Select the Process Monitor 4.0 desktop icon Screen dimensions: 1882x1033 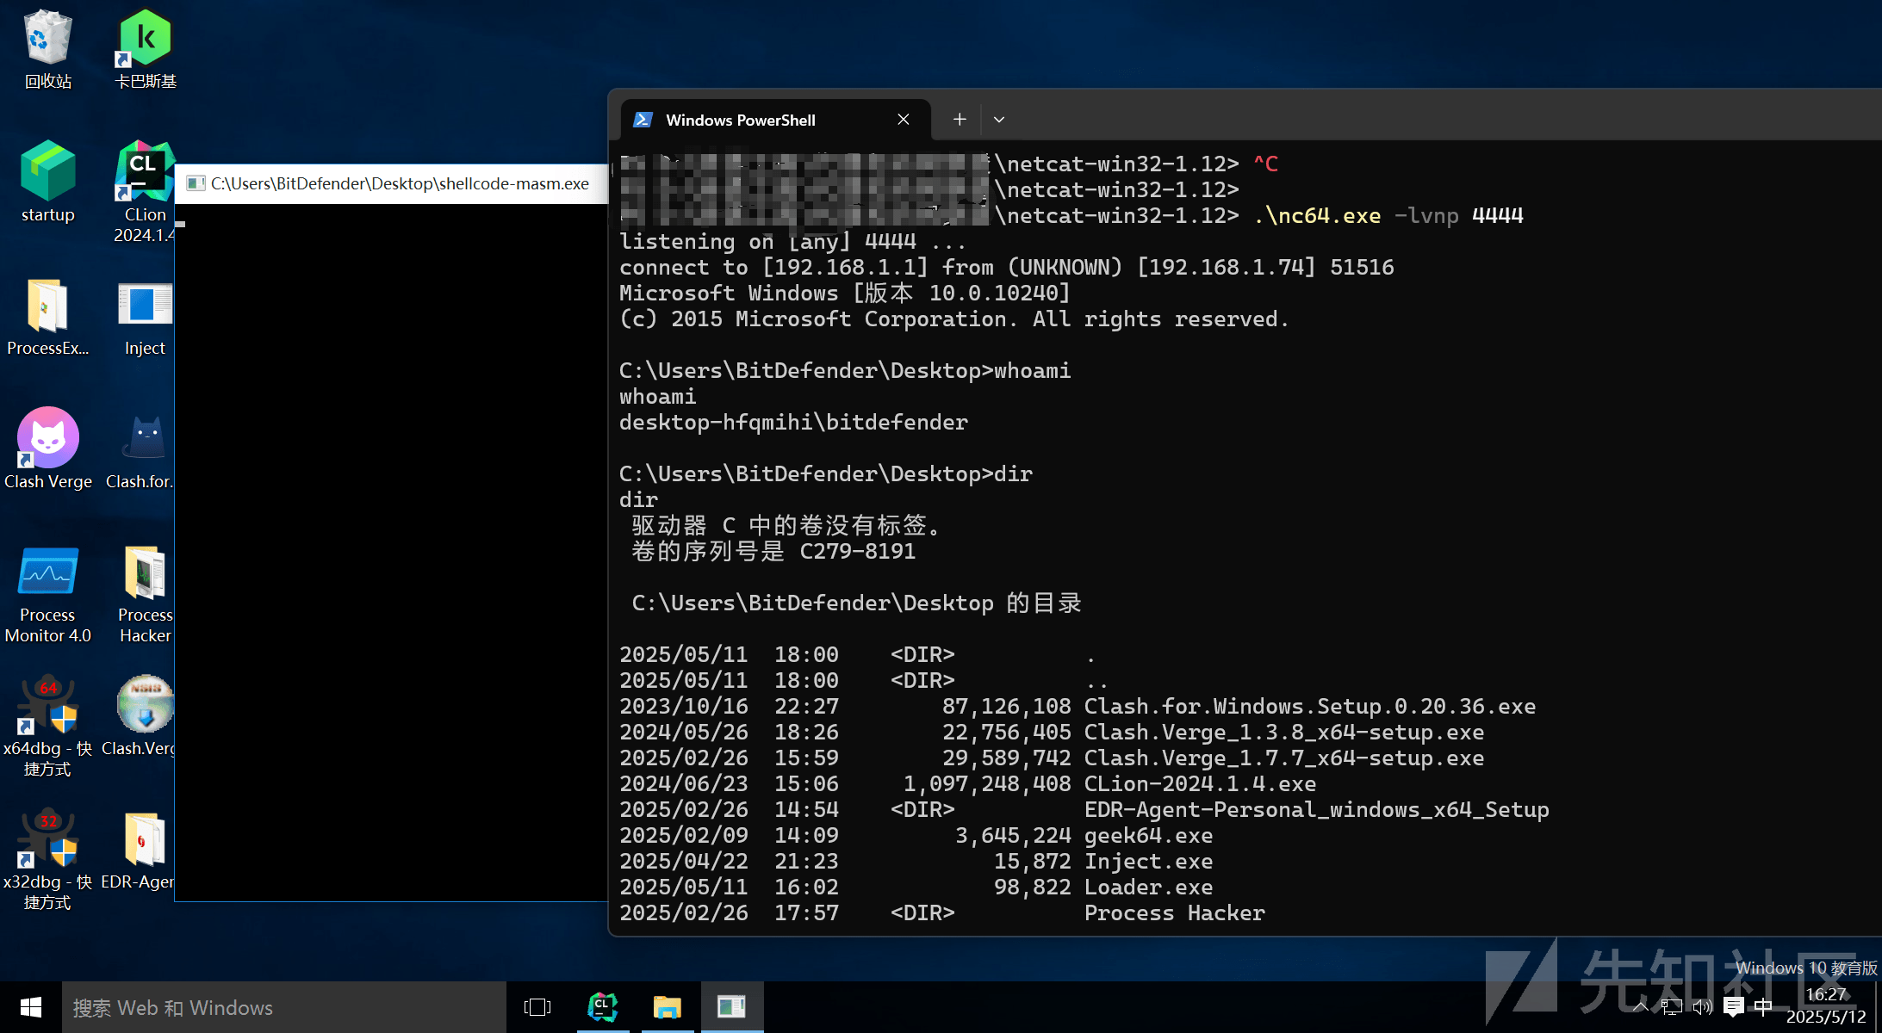click(x=48, y=594)
